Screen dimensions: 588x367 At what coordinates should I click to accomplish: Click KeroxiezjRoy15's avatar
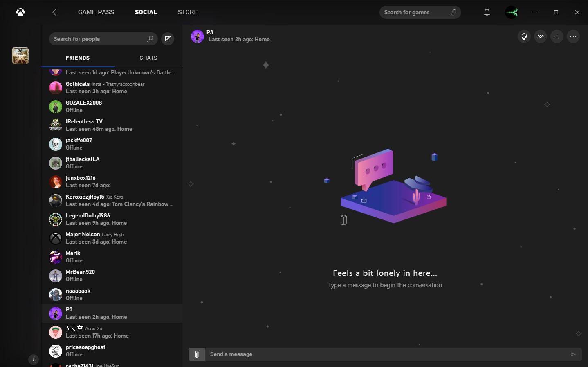56,200
